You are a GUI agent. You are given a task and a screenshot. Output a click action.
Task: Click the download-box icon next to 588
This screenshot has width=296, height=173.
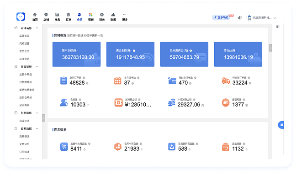[x=172, y=147]
